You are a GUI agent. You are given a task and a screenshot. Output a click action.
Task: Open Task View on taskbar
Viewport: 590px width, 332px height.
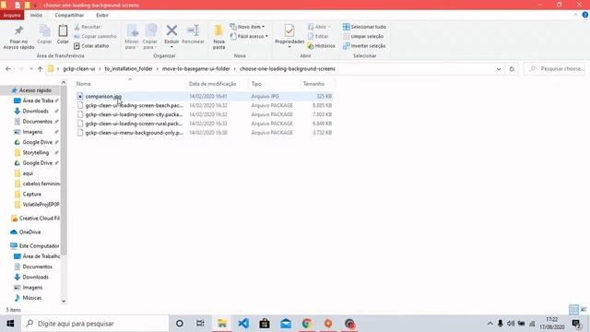(x=200, y=324)
